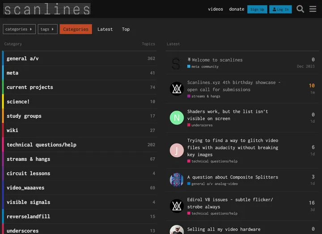
Task: Open the study groups category
Action: click(x=24, y=116)
